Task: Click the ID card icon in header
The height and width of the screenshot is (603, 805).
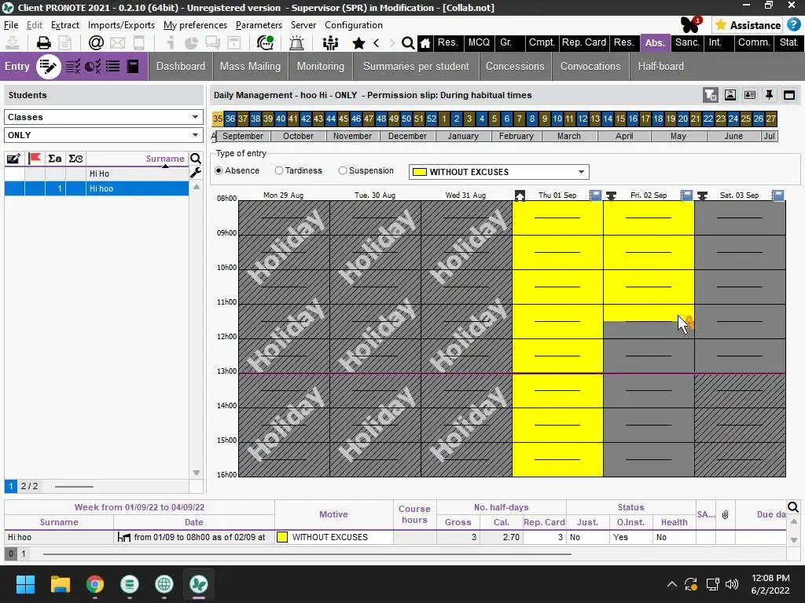Action: tap(749, 95)
